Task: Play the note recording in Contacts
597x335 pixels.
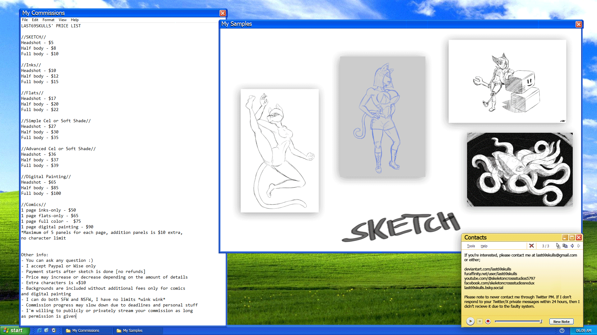Action: (470, 321)
